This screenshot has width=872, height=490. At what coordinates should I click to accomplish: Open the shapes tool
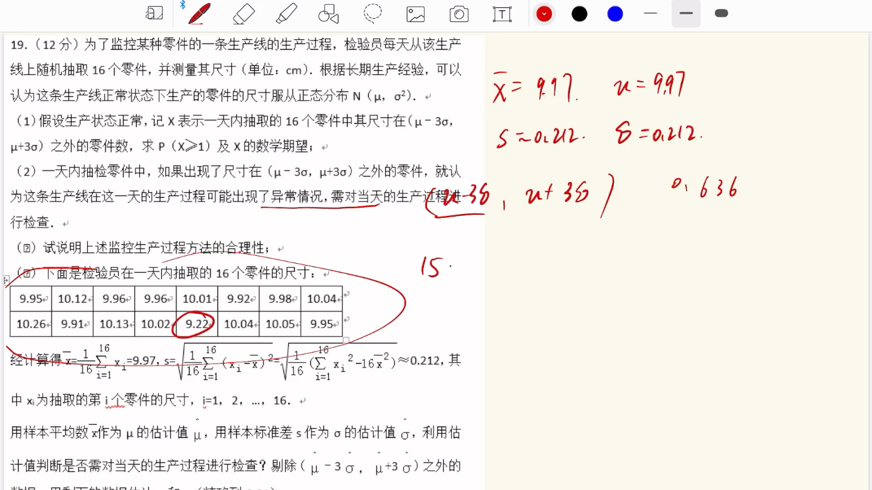[328, 14]
